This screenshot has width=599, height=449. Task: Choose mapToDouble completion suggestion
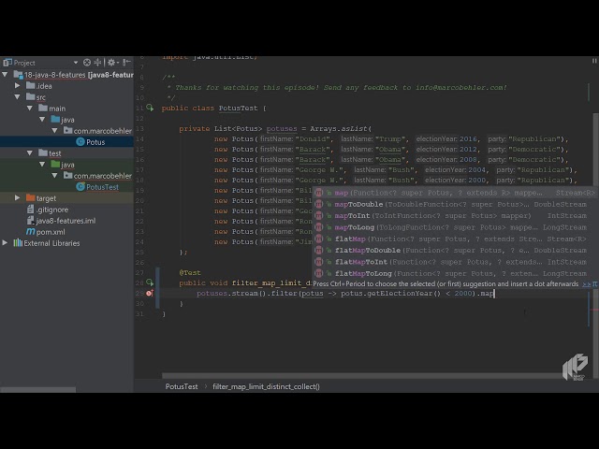pyautogui.click(x=456, y=205)
